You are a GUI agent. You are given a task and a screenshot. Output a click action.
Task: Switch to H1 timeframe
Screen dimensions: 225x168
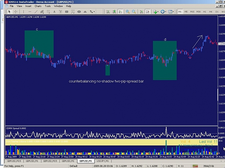tap(204, 12)
